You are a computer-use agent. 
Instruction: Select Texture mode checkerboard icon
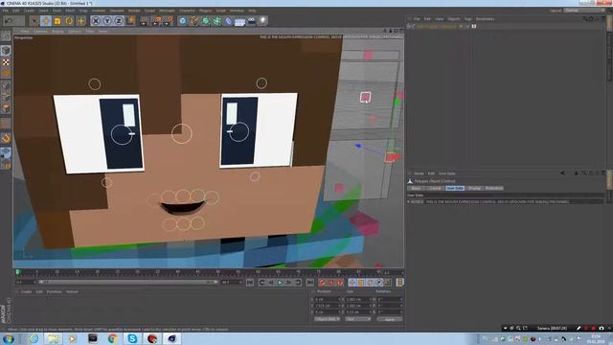[6, 61]
